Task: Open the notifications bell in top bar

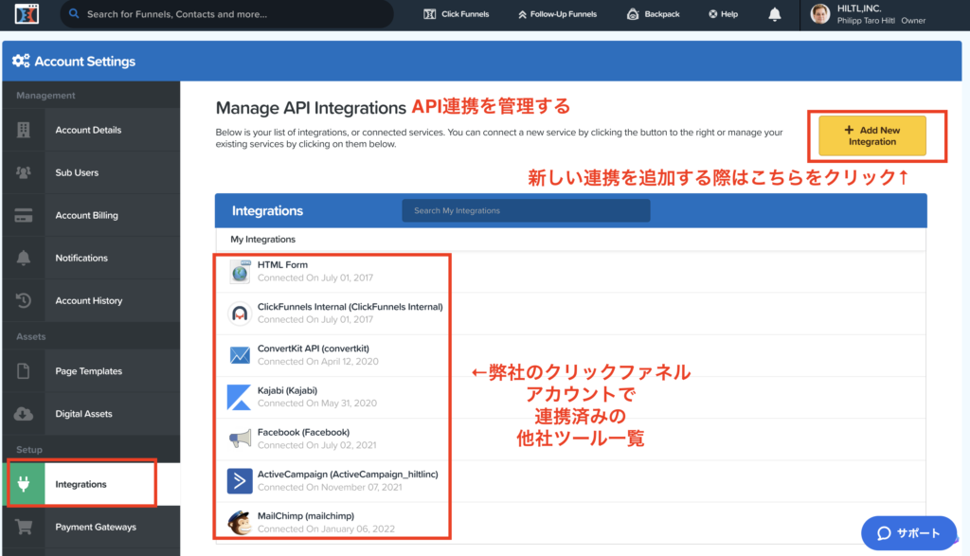Action: (775, 14)
